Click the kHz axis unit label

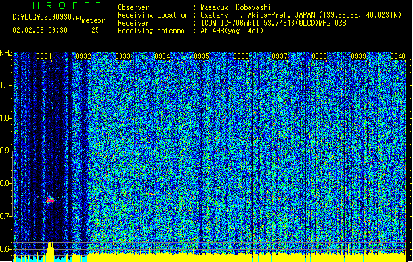(6, 53)
